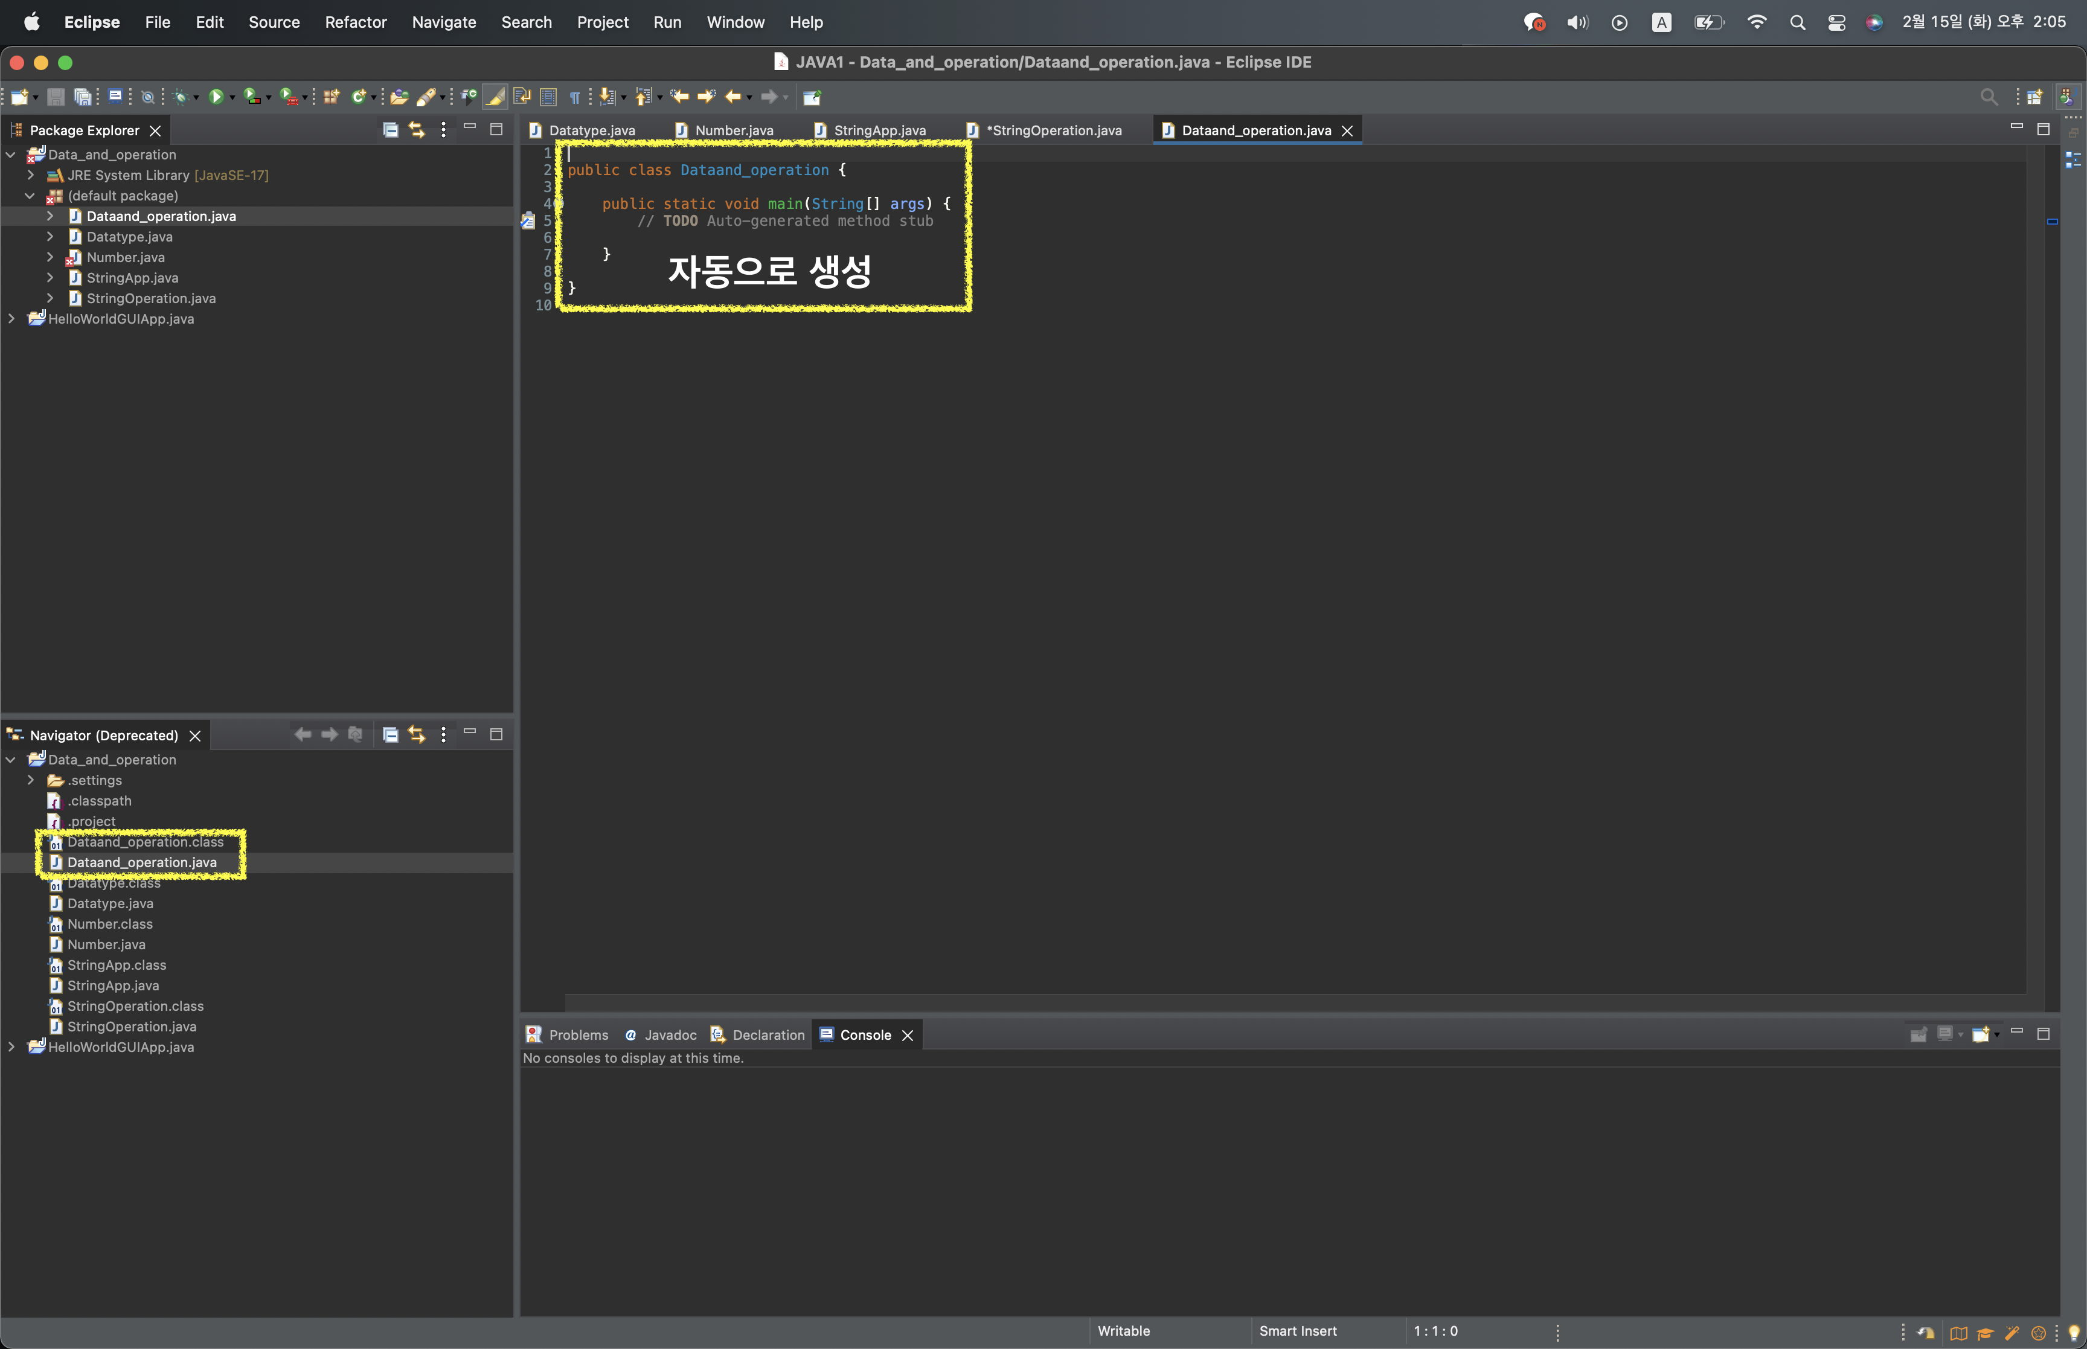Toggle Link with Editor in Navigator
The height and width of the screenshot is (1349, 2087).
click(x=417, y=735)
